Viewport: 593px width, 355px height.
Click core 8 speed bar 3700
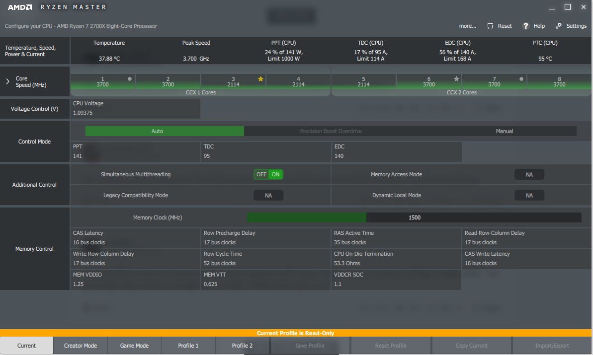click(559, 81)
